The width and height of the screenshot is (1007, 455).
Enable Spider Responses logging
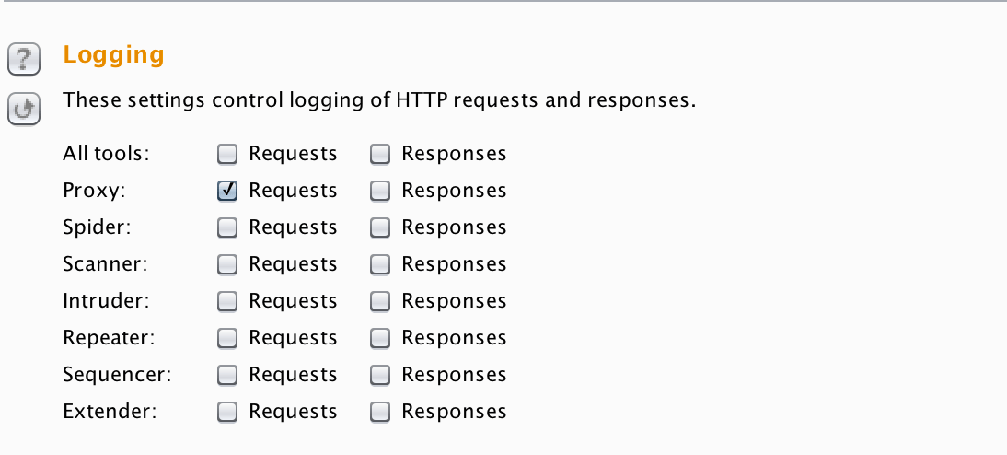click(379, 227)
